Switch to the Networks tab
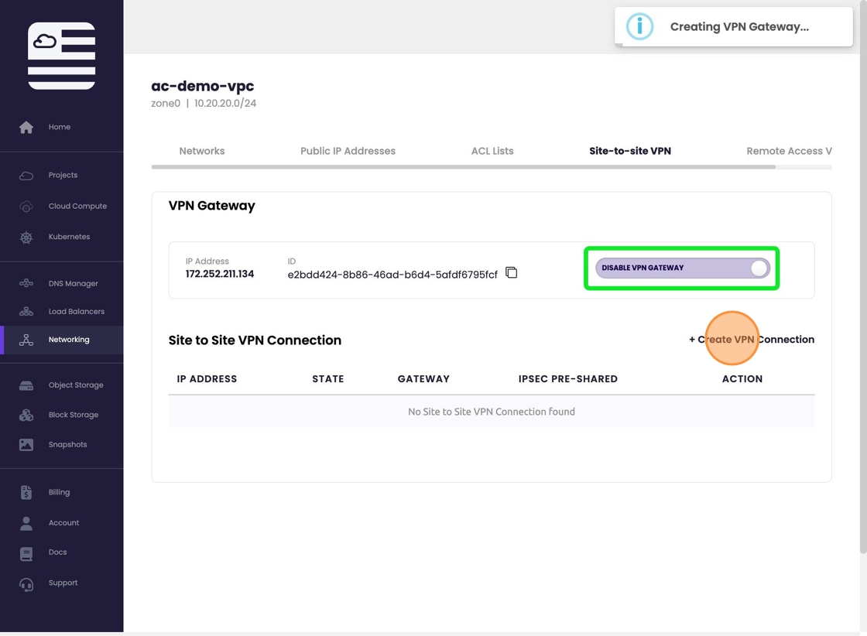The width and height of the screenshot is (867, 636). coord(202,151)
